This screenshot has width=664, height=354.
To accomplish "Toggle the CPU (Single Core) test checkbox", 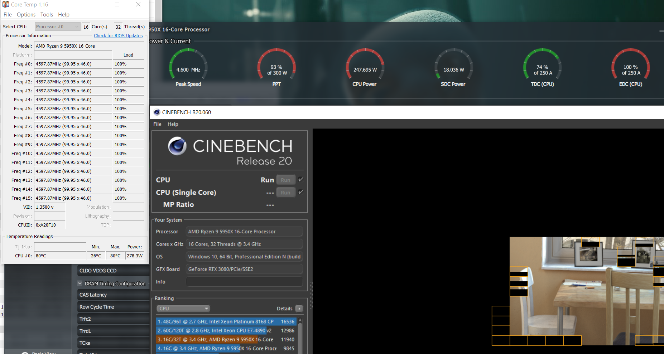I will (x=300, y=192).
